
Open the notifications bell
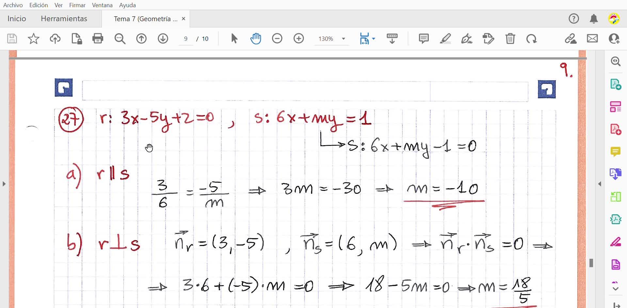coord(594,19)
